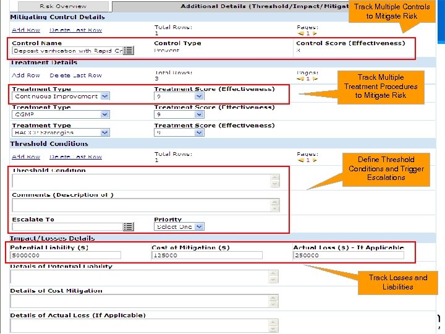Go to next page in Threshold Conditions
Image resolution: width=445 pixels, height=334 pixels.
tap(315, 160)
